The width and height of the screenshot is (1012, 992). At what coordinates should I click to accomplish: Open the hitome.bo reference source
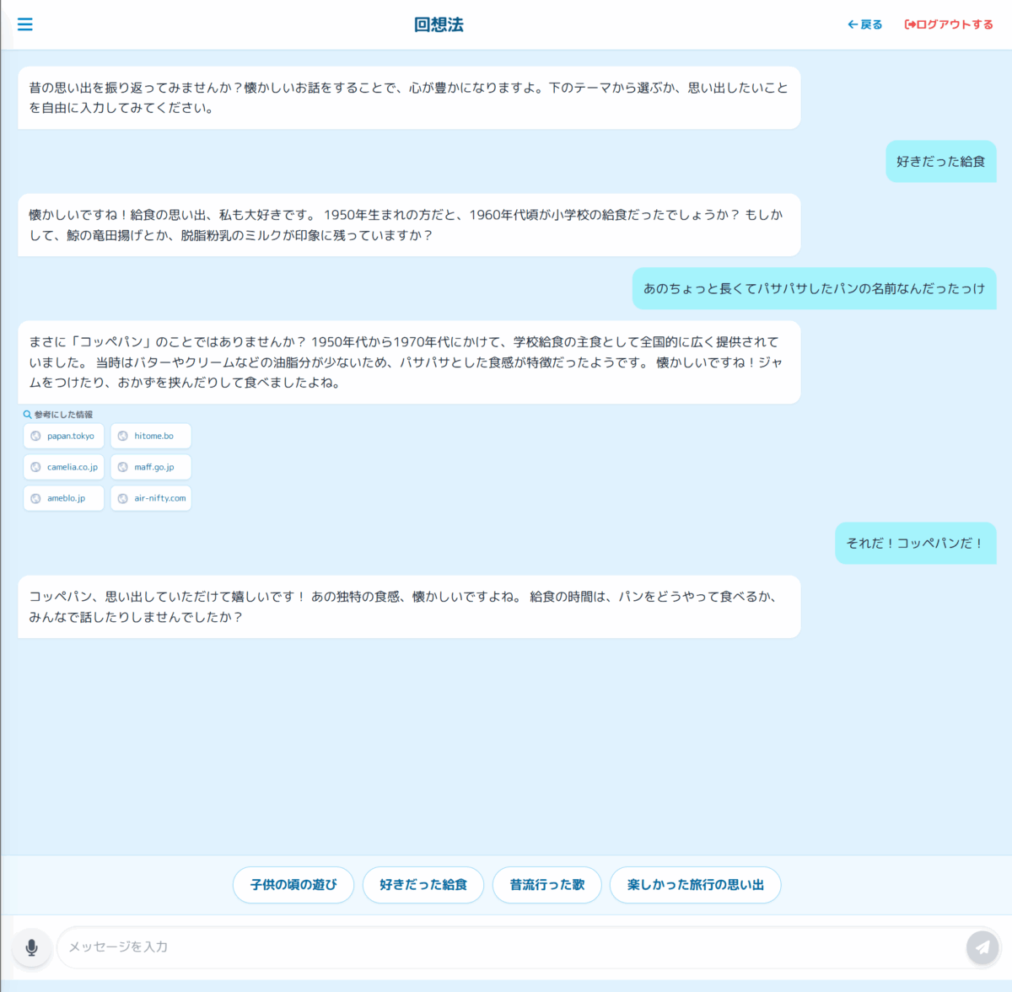(151, 436)
